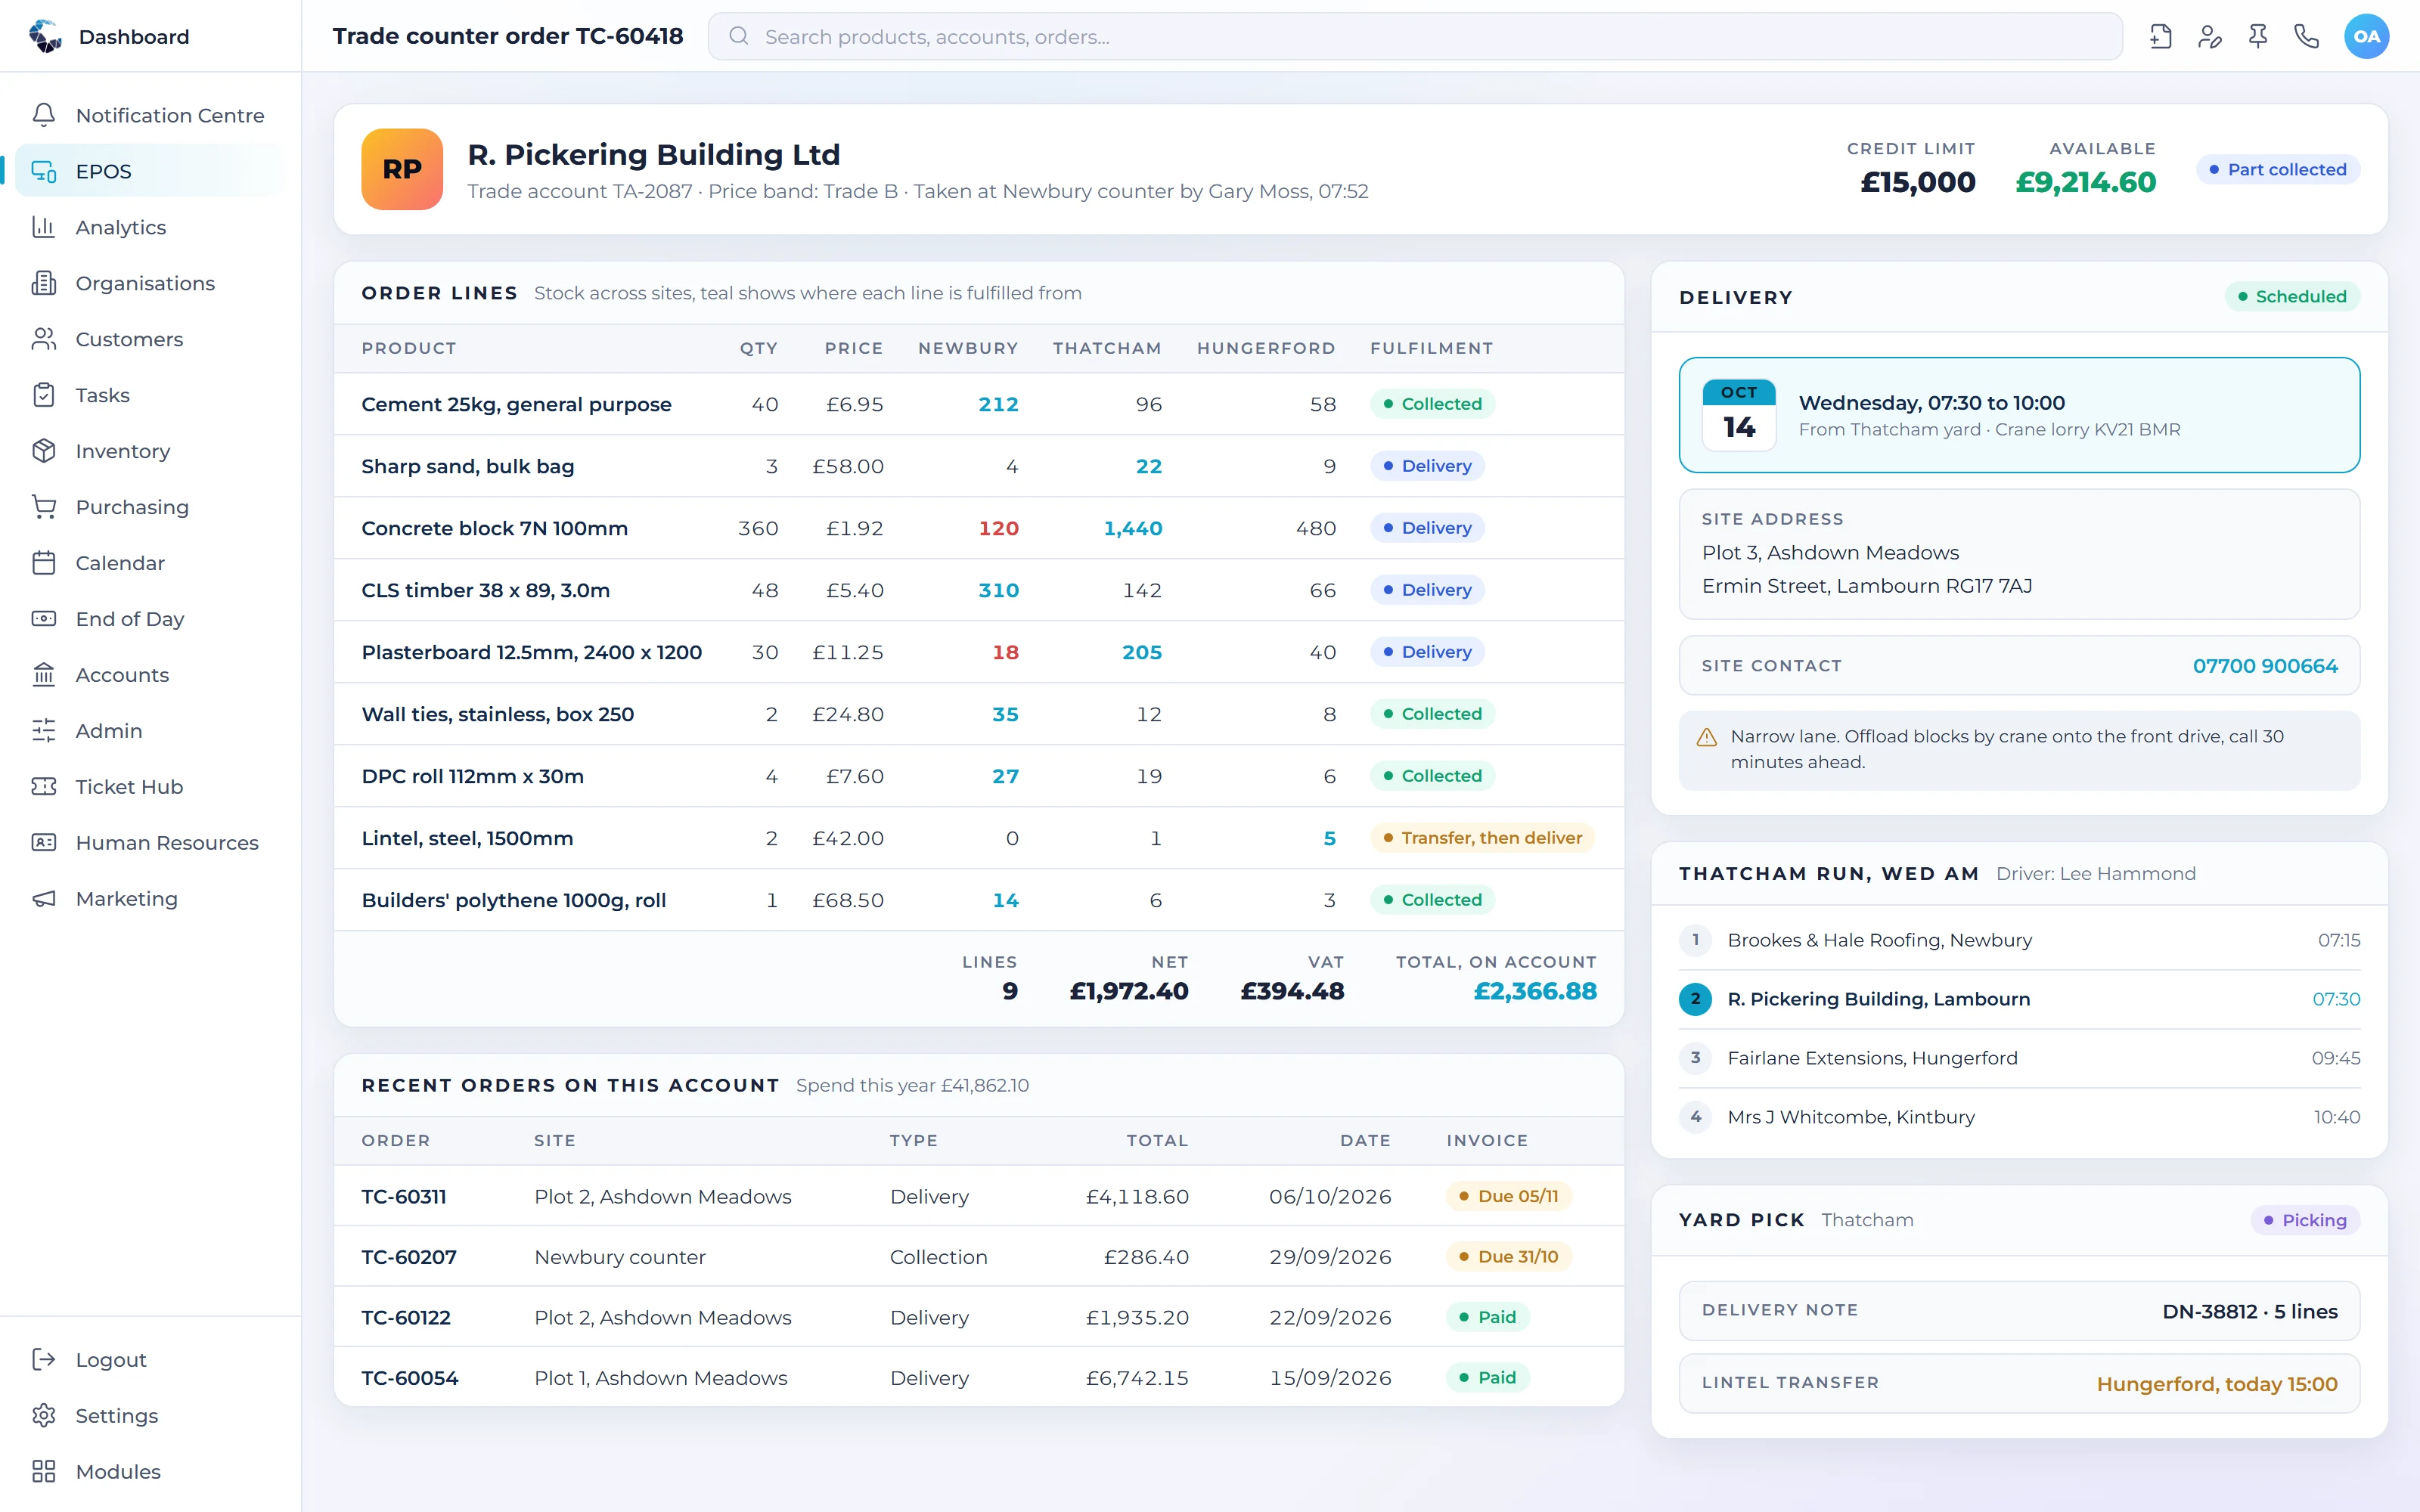Open the Accounts bank icon
Viewport: 2420px width, 1512px height.
tap(44, 675)
